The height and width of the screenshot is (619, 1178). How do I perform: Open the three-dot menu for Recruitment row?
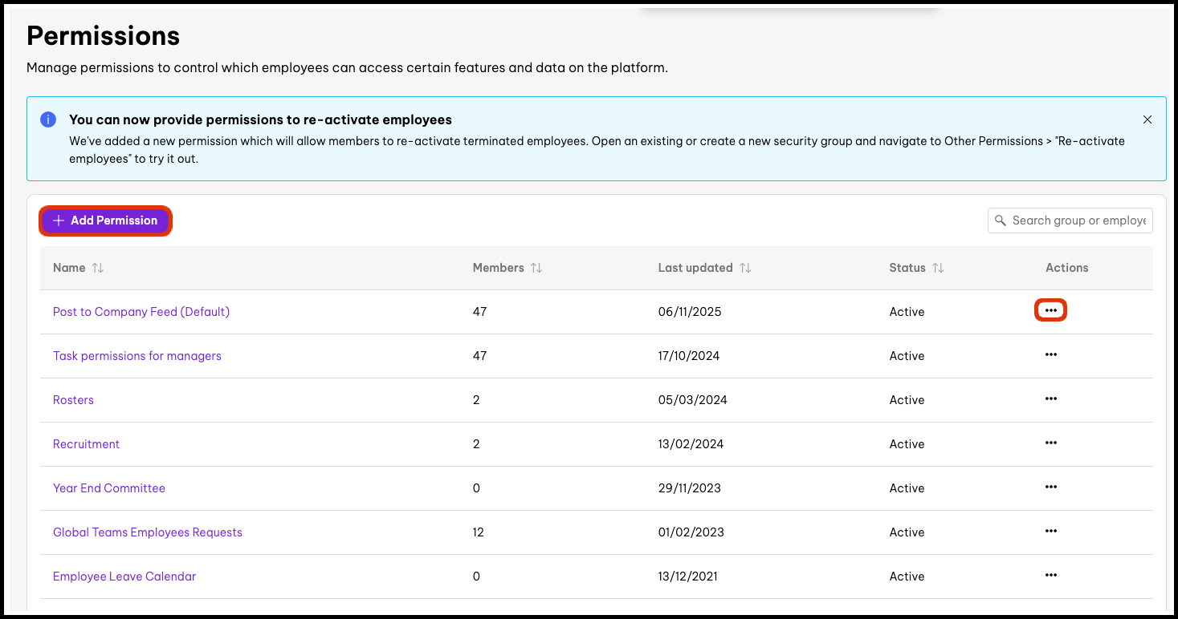coord(1050,443)
